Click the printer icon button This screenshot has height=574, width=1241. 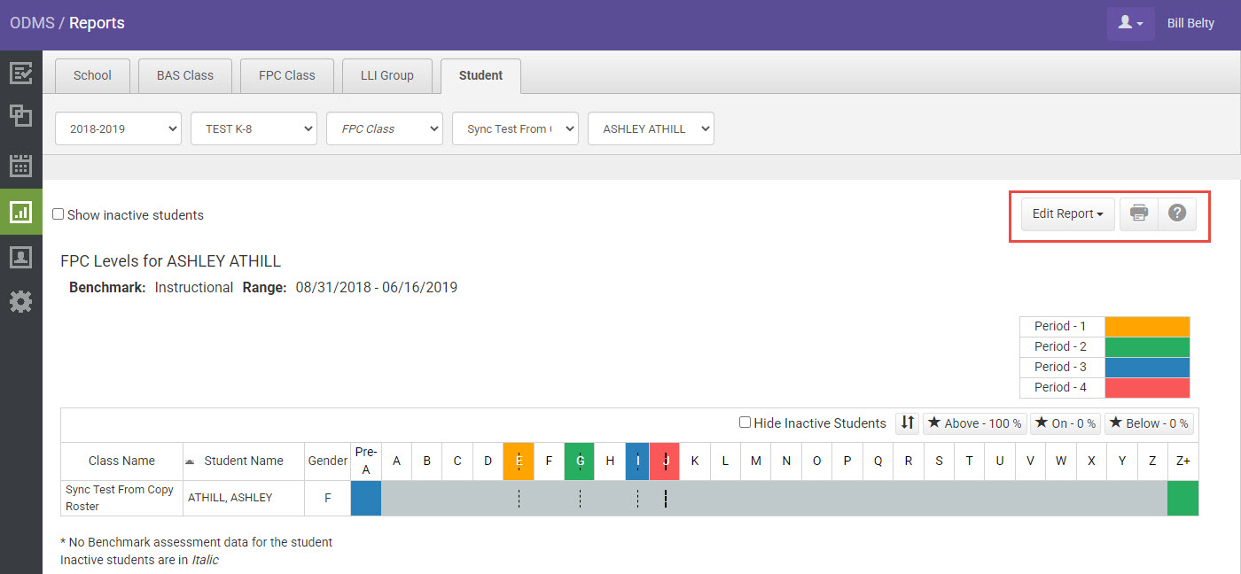(1139, 213)
